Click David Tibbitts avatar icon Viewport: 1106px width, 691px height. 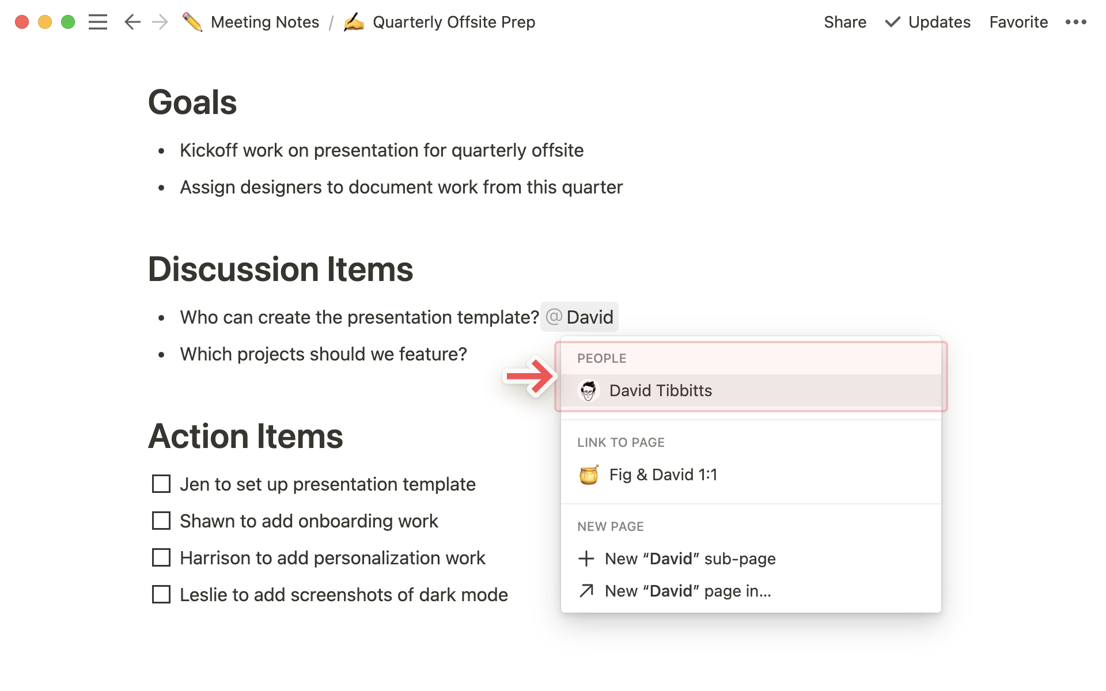coord(588,391)
